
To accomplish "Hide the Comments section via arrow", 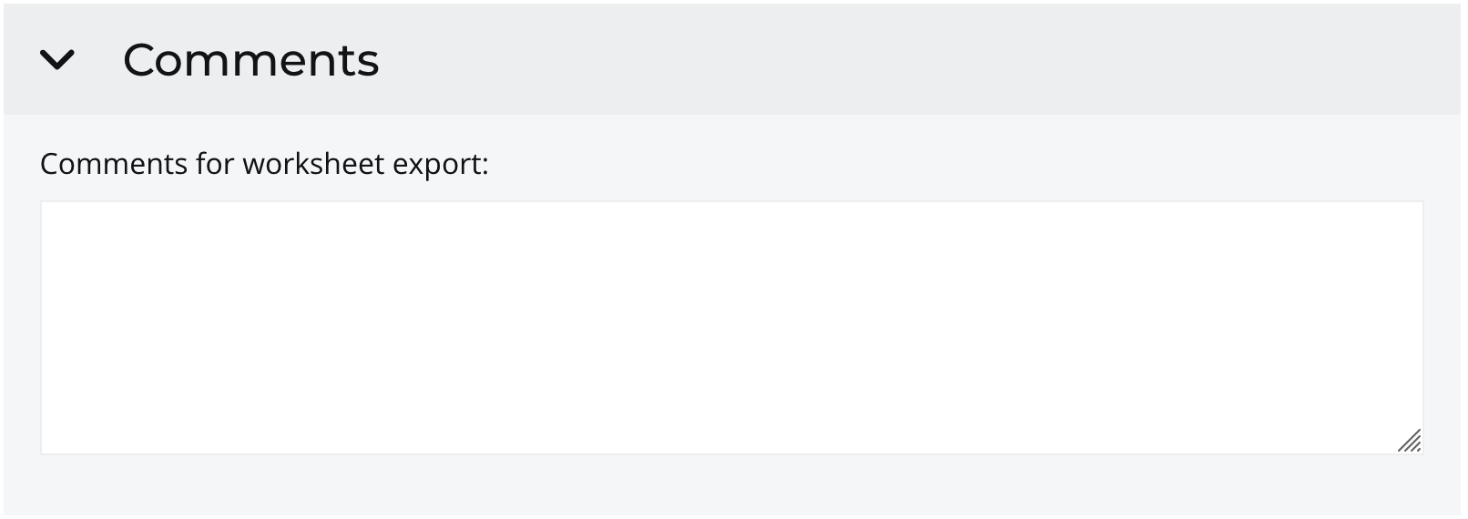I will (57, 61).
